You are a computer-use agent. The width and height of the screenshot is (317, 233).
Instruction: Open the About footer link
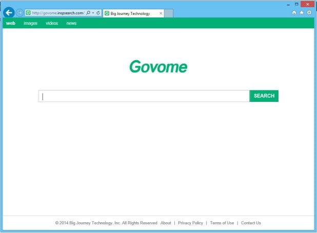coord(166,223)
